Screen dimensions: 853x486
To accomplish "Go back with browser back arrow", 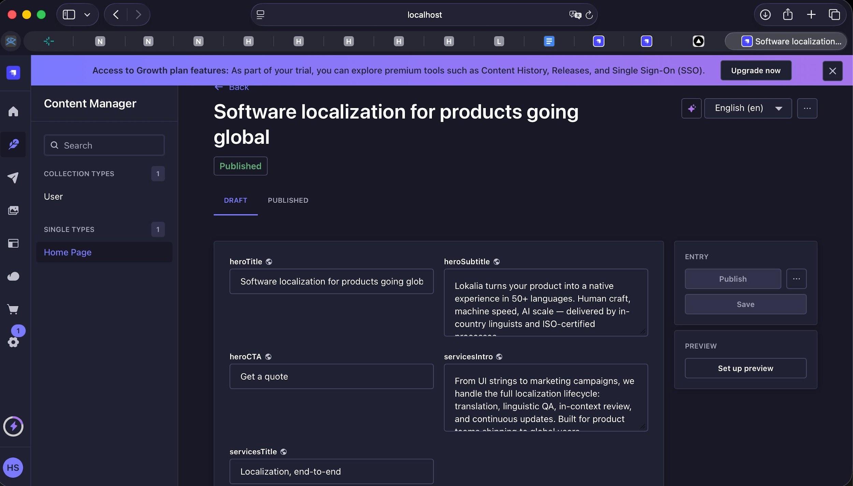I will [x=116, y=15].
